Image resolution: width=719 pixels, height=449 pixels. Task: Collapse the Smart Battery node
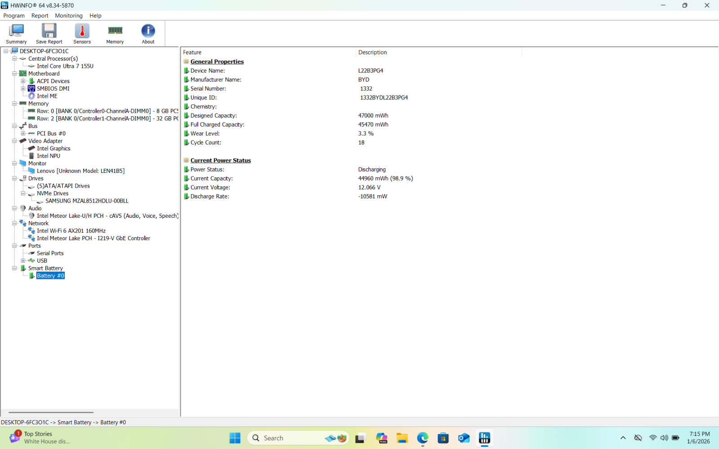tap(14, 268)
